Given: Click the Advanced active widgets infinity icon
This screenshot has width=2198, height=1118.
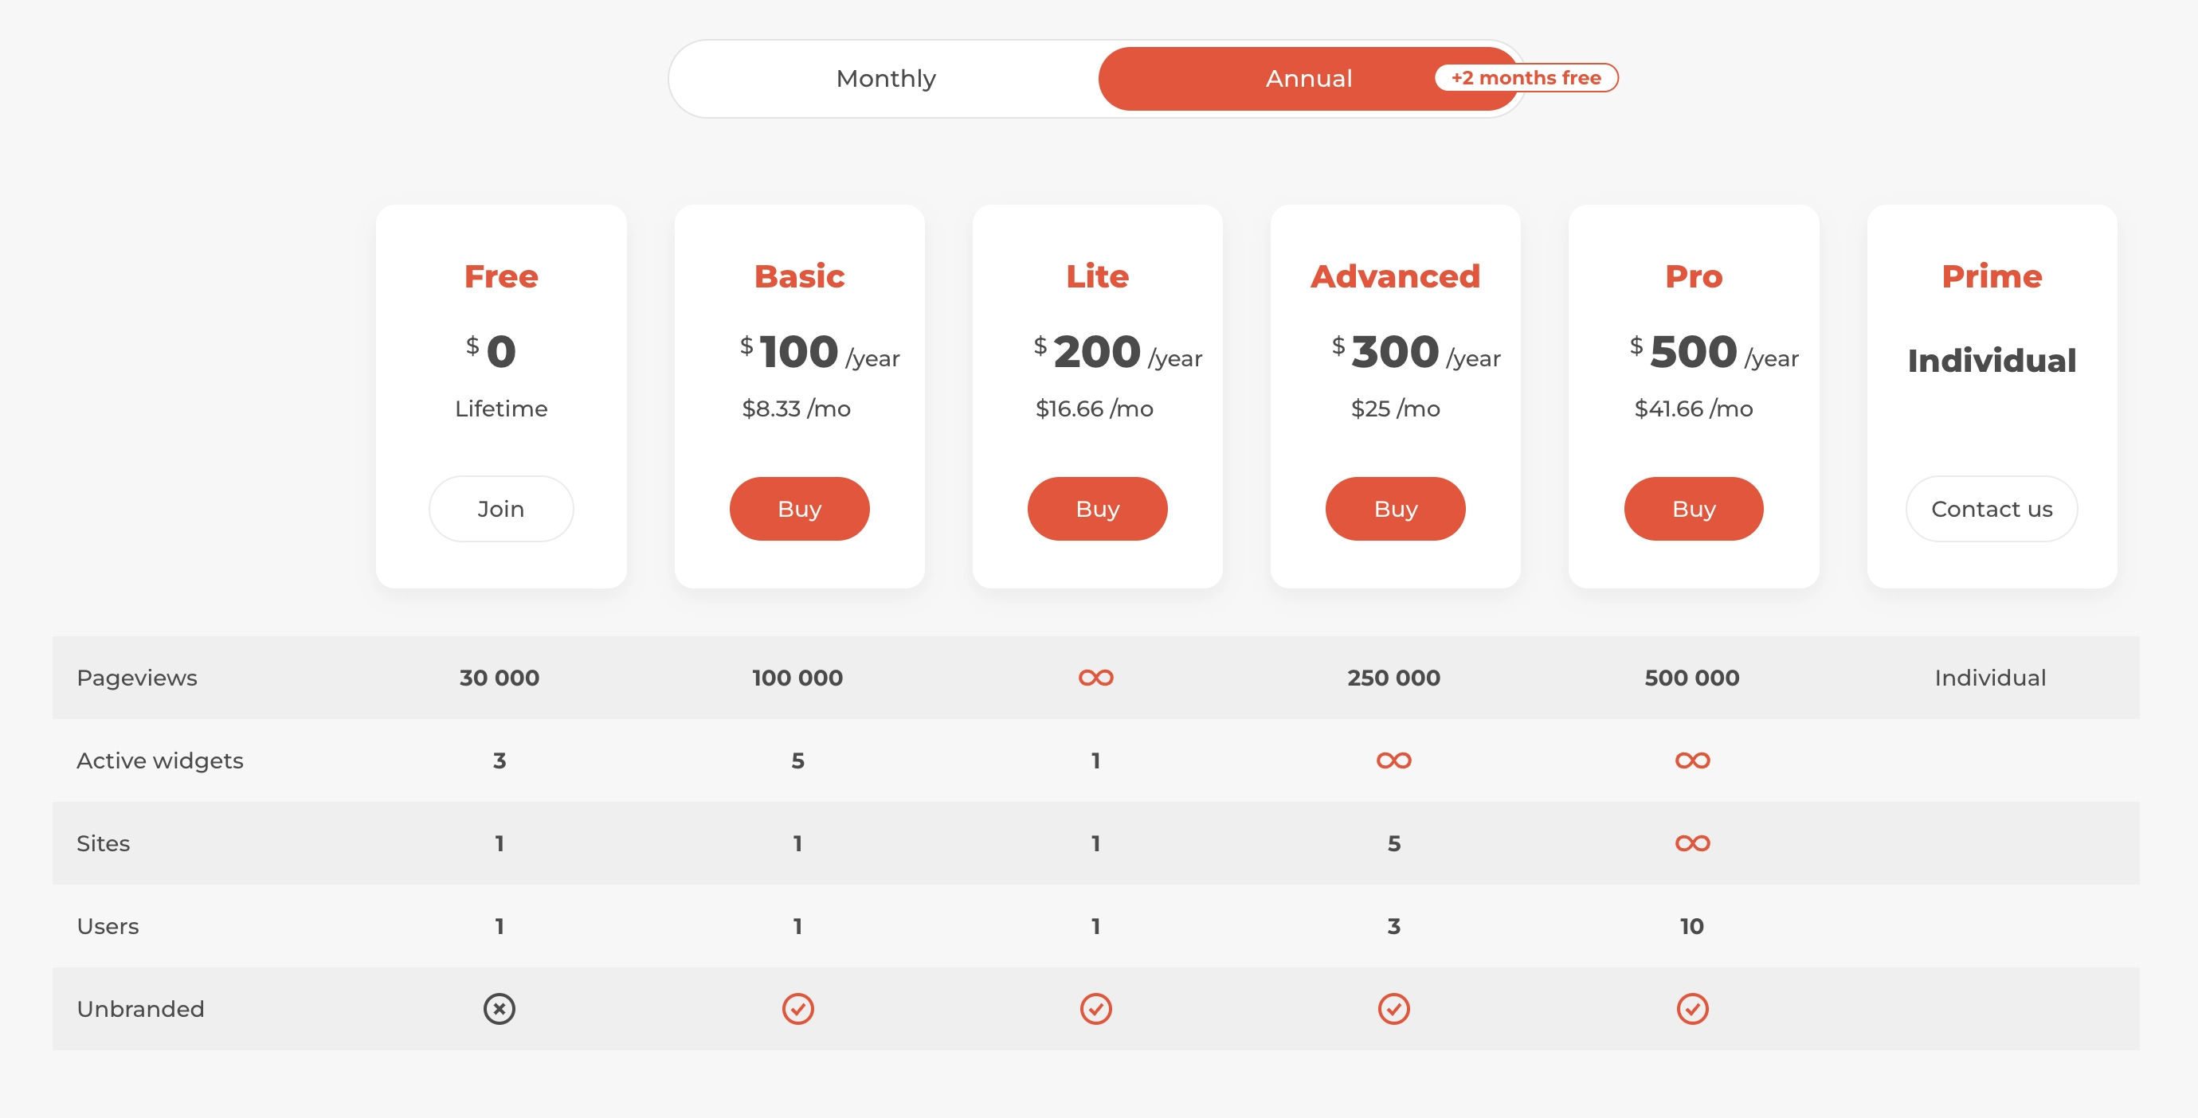Looking at the screenshot, I should click(x=1393, y=760).
